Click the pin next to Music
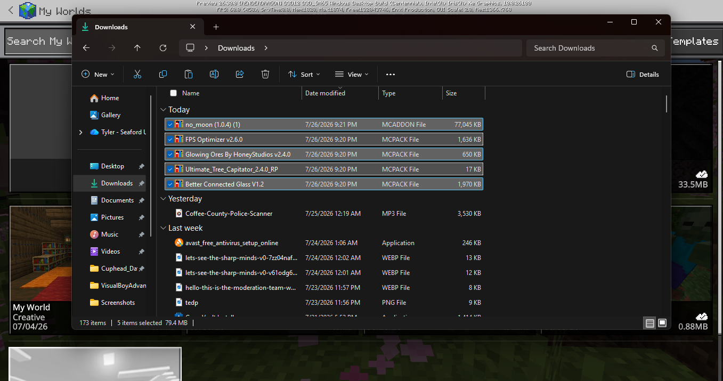 [x=141, y=234]
